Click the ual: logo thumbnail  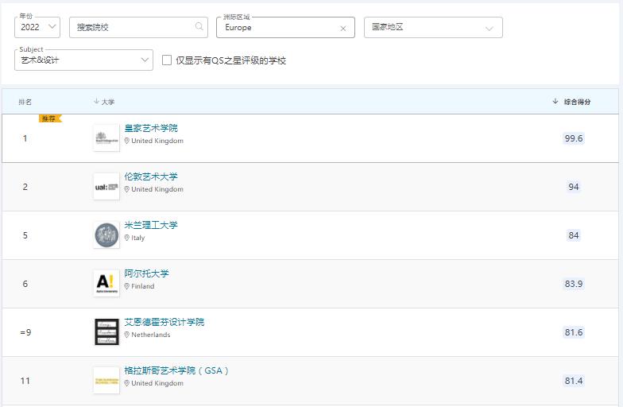[x=106, y=186]
